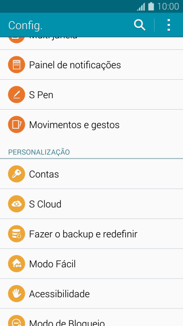Viewport: 183px width, 326px height.
Task: Open Contas settings
Action: pos(92,174)
